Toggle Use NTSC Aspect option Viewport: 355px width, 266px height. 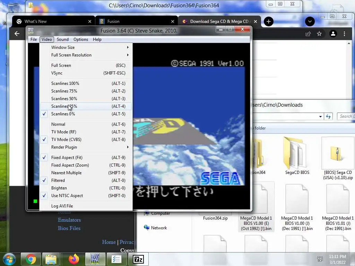(x=86, y=196)
